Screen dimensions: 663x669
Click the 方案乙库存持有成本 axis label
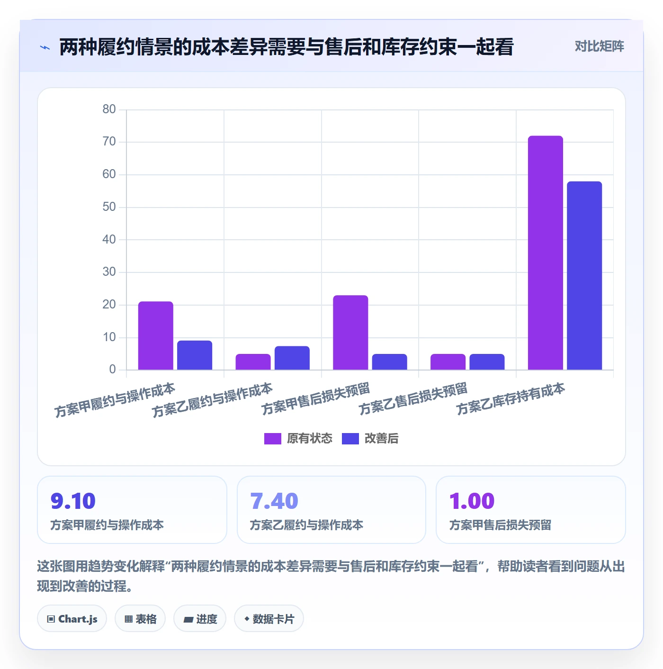[511, 399]
